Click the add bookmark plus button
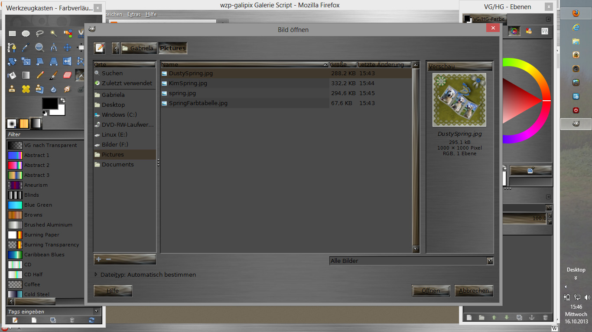 [98, 259]
